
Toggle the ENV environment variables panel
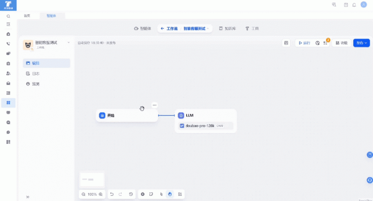(x=286, y=43)
